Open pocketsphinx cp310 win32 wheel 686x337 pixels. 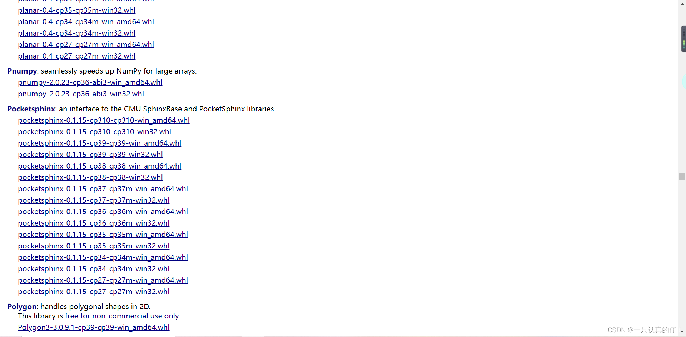(x=95, y=132)
